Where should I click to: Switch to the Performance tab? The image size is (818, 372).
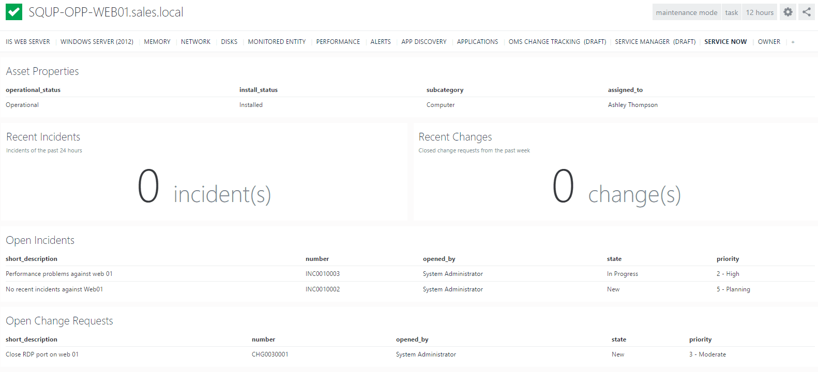tap(338, 42)
